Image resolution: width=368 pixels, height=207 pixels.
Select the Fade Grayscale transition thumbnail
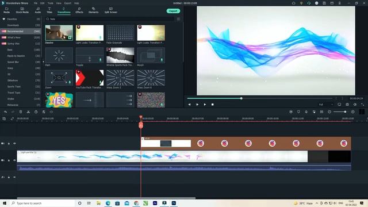pyautogui.click(x=120, y=33)
